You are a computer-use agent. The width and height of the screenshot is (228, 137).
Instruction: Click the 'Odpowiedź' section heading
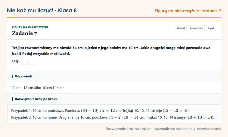coord(24,76)
